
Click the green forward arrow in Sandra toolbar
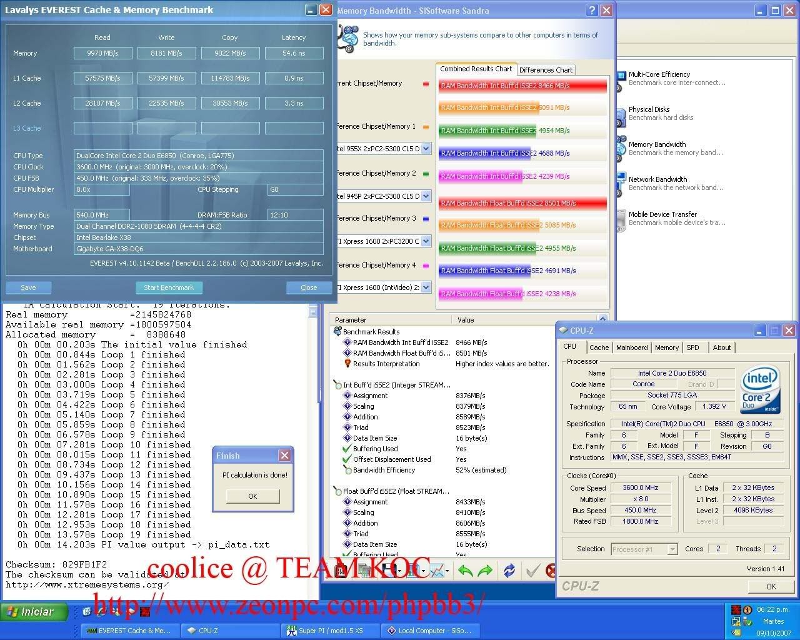(x=485, y=570)
